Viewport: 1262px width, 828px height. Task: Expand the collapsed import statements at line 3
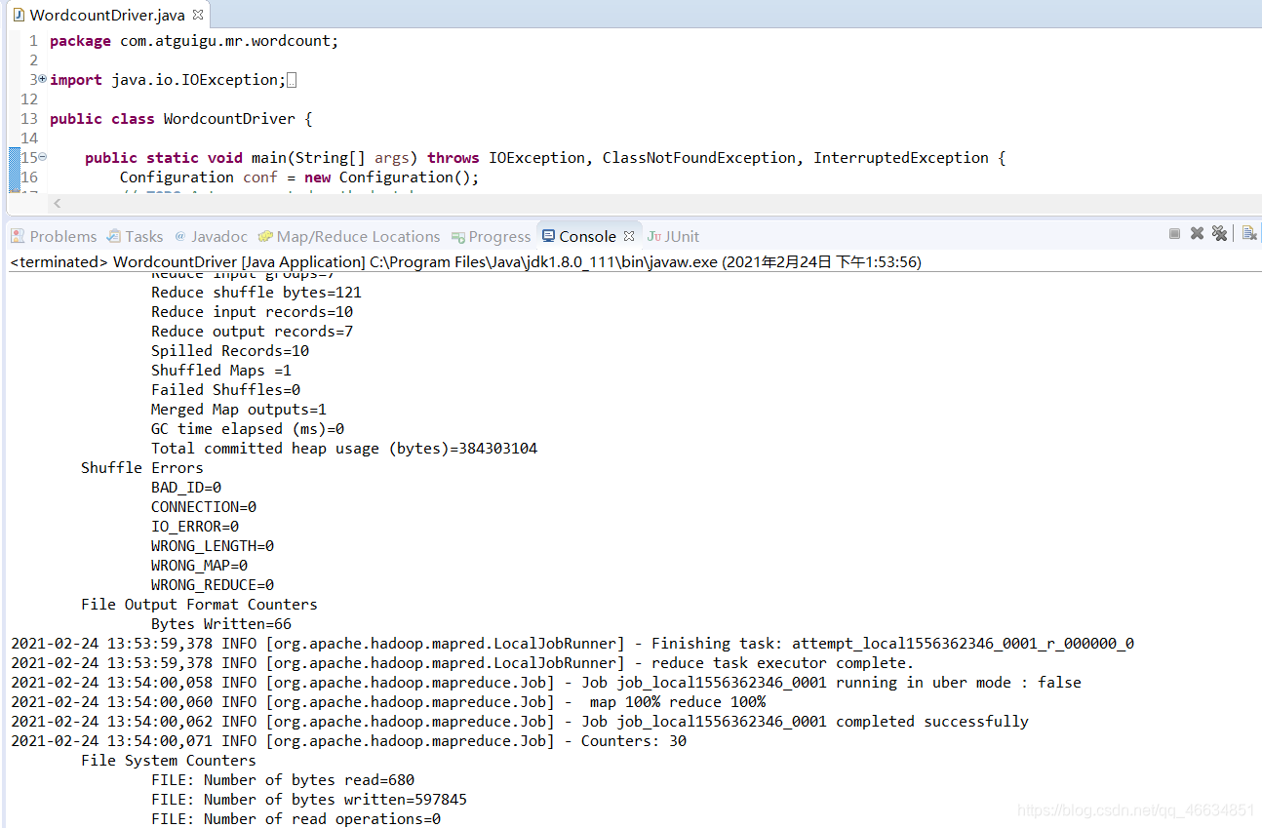(x=42, y=78)
